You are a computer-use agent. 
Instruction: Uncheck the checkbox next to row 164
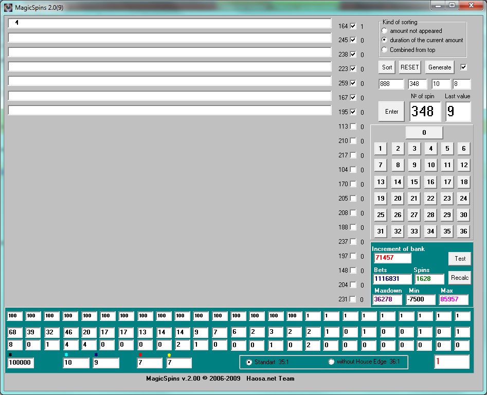pyautogui.click(x=353, y=26)
